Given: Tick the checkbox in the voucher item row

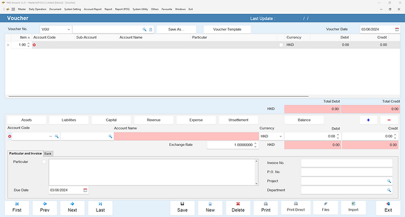Looking at the screenshot, I should (x=281, y=45).
